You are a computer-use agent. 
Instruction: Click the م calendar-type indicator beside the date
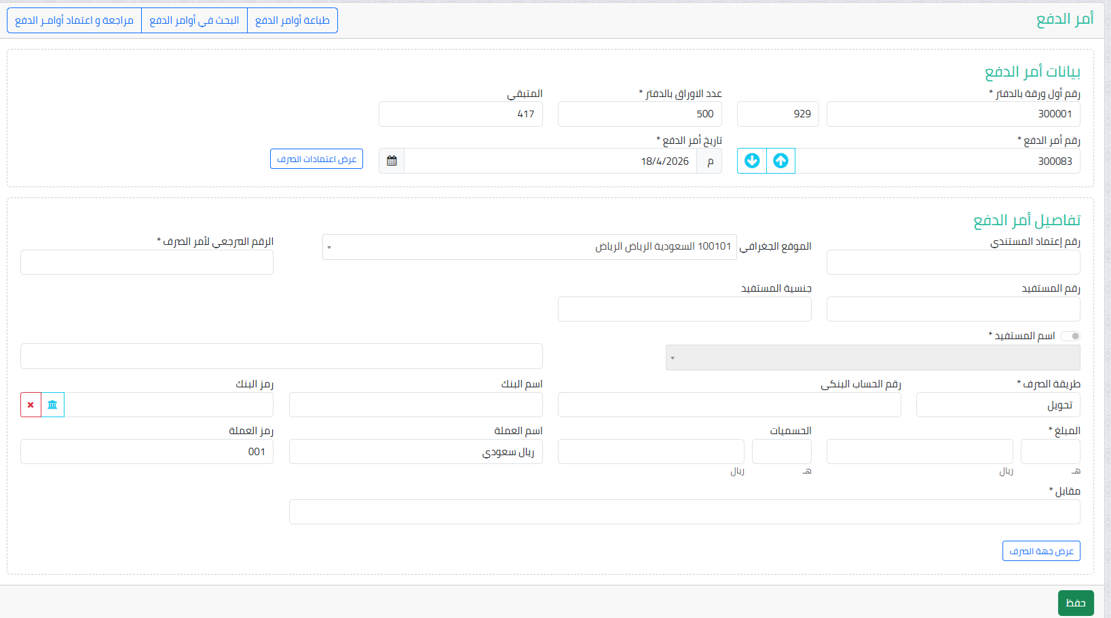tap(710, 161)
